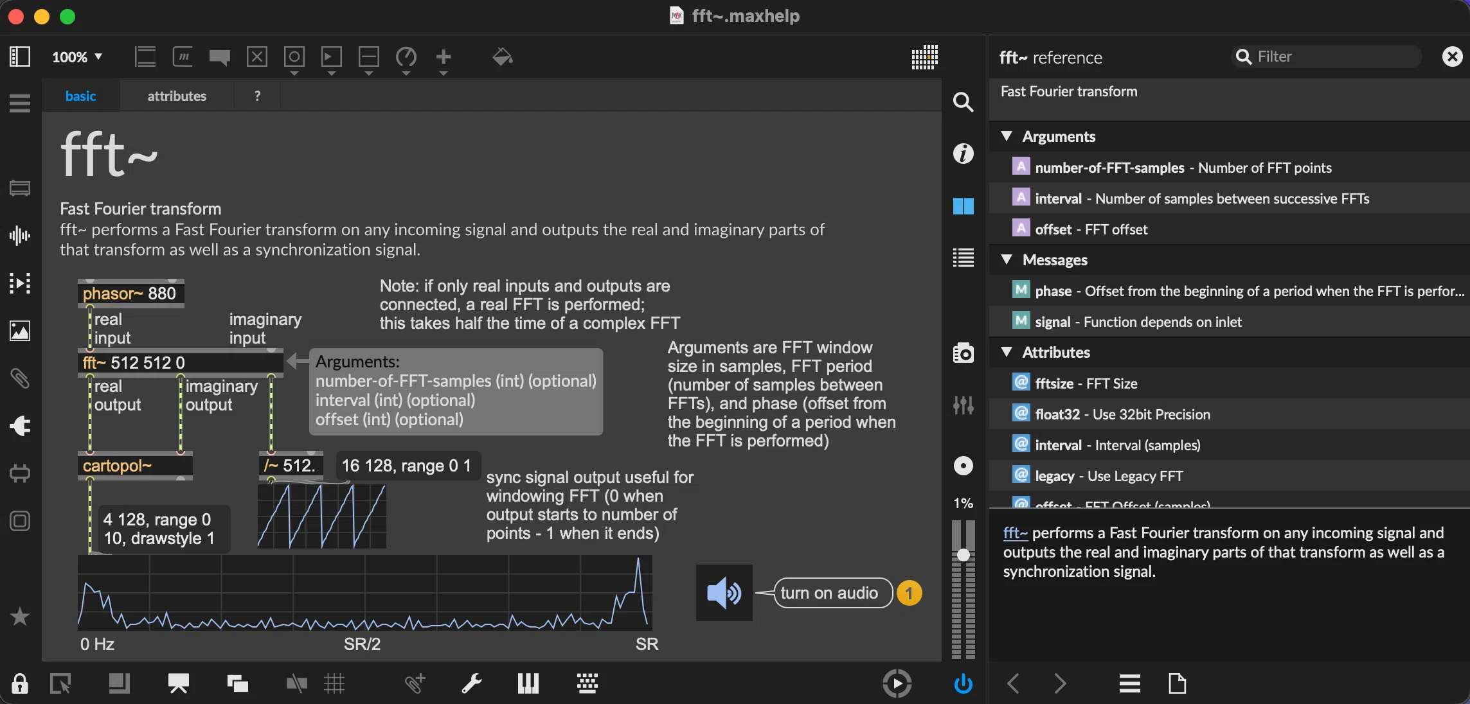The height and width of the screenshot is (704, 1470).
Task: Open the slider objects dropdown in toolbar
Action: click(369, 59)
